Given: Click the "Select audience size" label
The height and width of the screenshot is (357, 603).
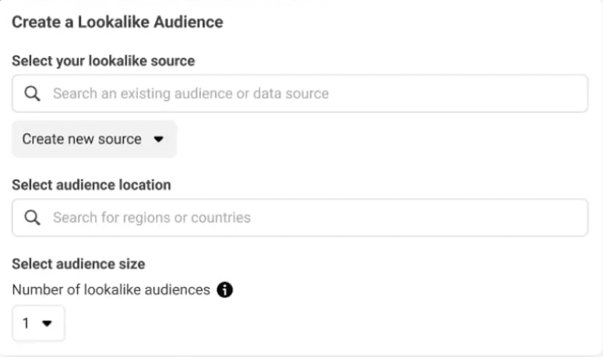Looking at the screenshot, I should [79, 264].
